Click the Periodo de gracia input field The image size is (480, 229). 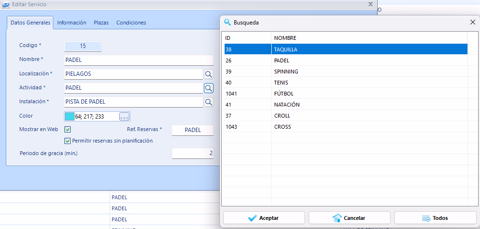pyautogui.click(x=192, y=153)
